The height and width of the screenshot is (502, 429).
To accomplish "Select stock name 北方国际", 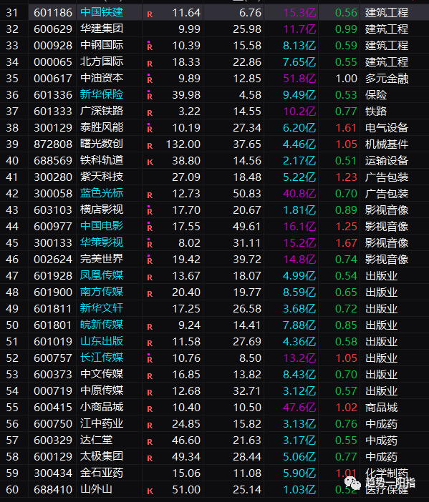I will pyautogui.click(x=102, y=61).
